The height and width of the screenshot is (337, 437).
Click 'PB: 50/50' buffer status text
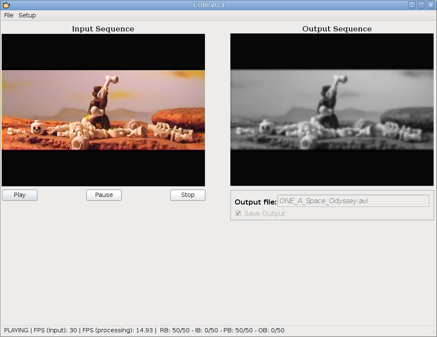238,330
